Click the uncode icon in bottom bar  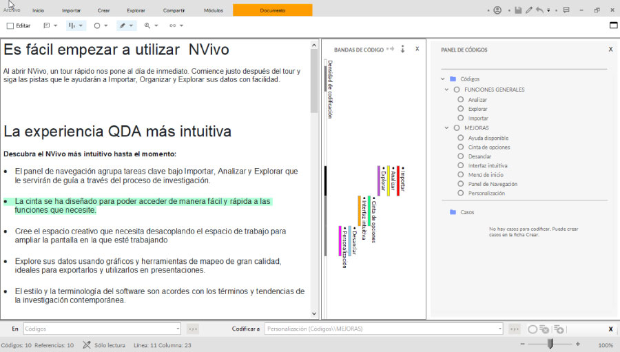coord(545,329)
